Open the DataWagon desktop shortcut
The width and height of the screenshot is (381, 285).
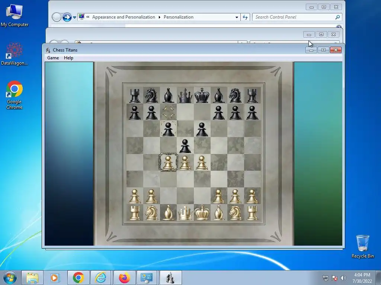click(15, 54)
